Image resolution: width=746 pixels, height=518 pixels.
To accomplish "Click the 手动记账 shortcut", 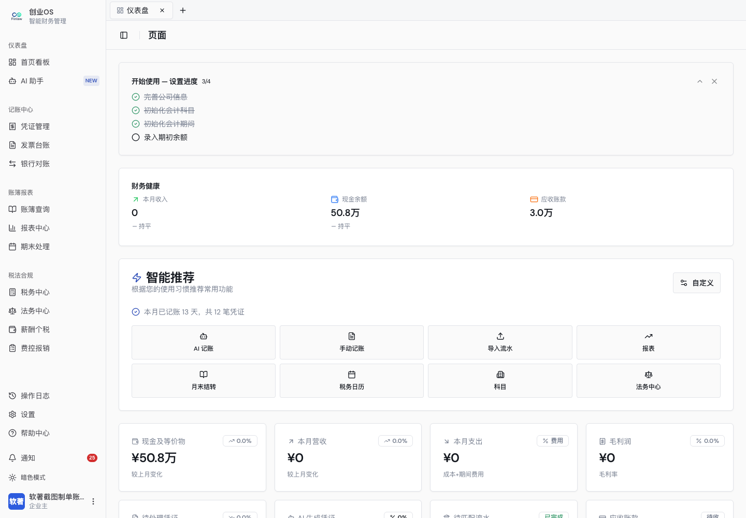I will point(352,342).
